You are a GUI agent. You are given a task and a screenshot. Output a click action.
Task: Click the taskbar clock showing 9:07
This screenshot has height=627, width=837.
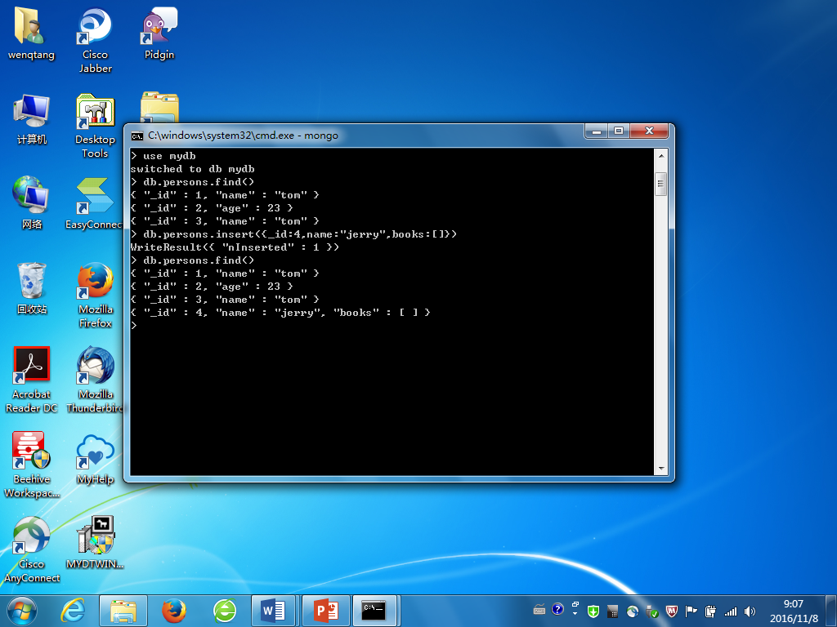pos(793,610)
